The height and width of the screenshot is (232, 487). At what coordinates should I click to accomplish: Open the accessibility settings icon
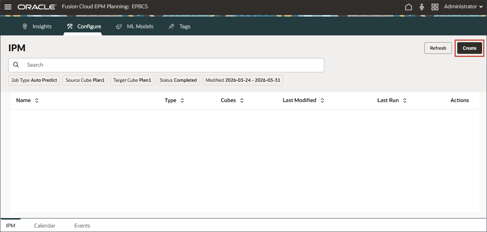422,7
